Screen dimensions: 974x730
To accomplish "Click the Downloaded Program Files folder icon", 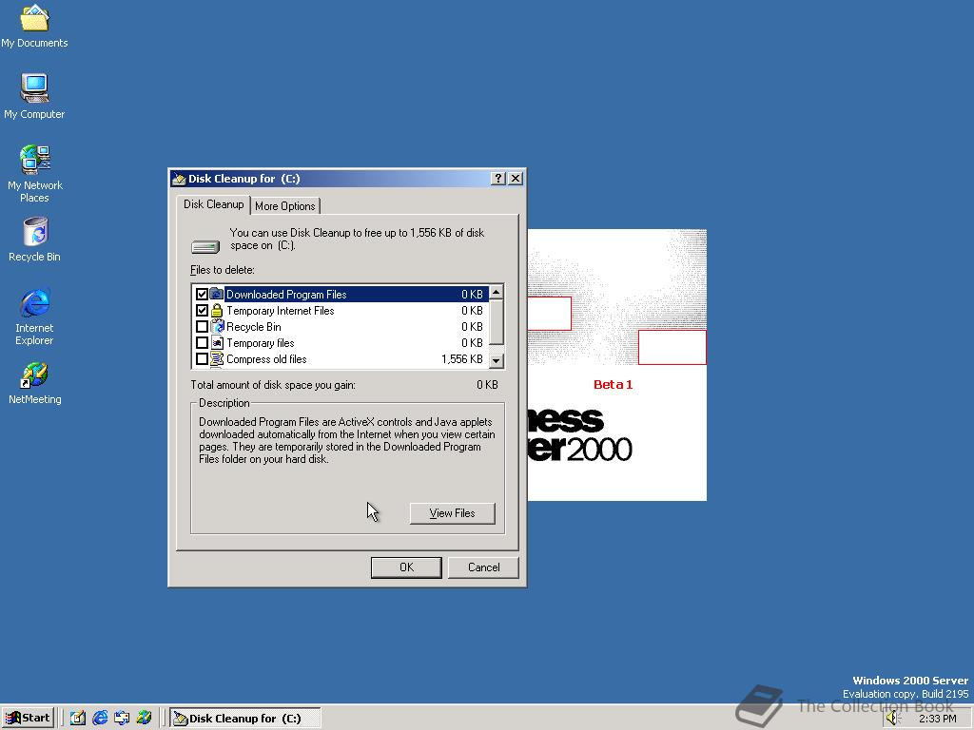I will [216, 294].
